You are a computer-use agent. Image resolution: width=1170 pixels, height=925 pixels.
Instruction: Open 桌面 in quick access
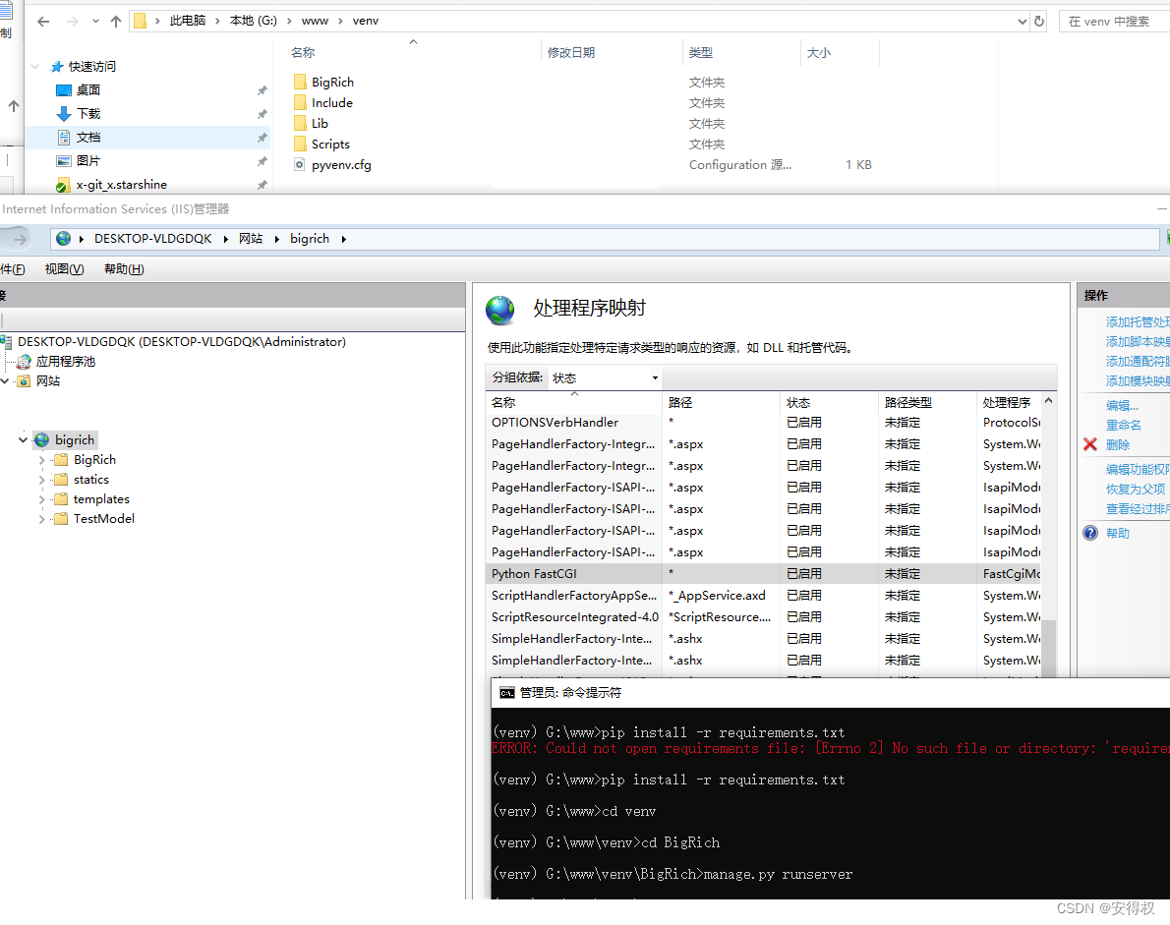coord(88,90)
